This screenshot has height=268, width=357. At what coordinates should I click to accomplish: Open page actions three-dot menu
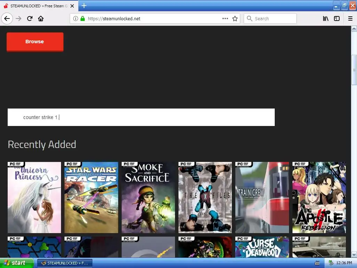coord(225,18)
